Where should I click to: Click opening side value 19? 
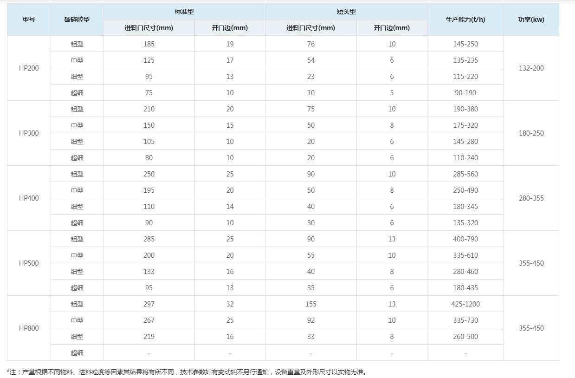(230, 44)
